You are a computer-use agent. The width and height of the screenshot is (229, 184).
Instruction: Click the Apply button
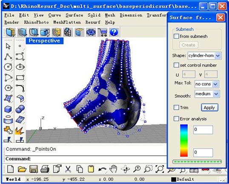[209, 108]
